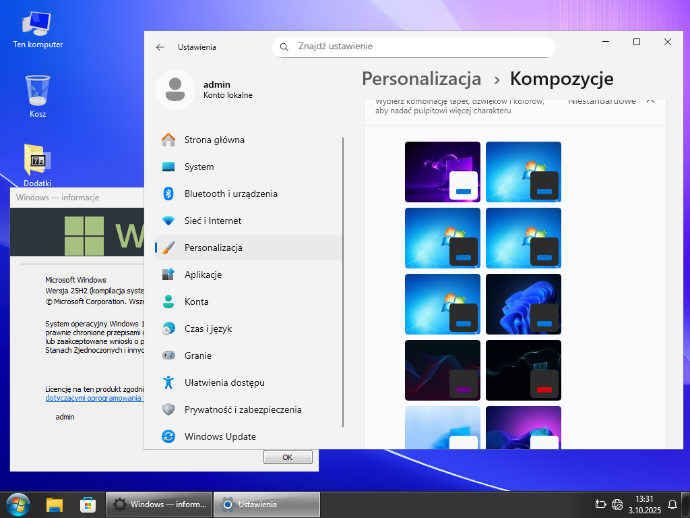Screen dimensions: 690x518
Task: Navigate to Strona główna
Action: pos(214,140)
